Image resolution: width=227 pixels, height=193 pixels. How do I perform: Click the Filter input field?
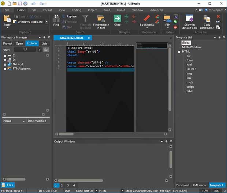point(25,50)
